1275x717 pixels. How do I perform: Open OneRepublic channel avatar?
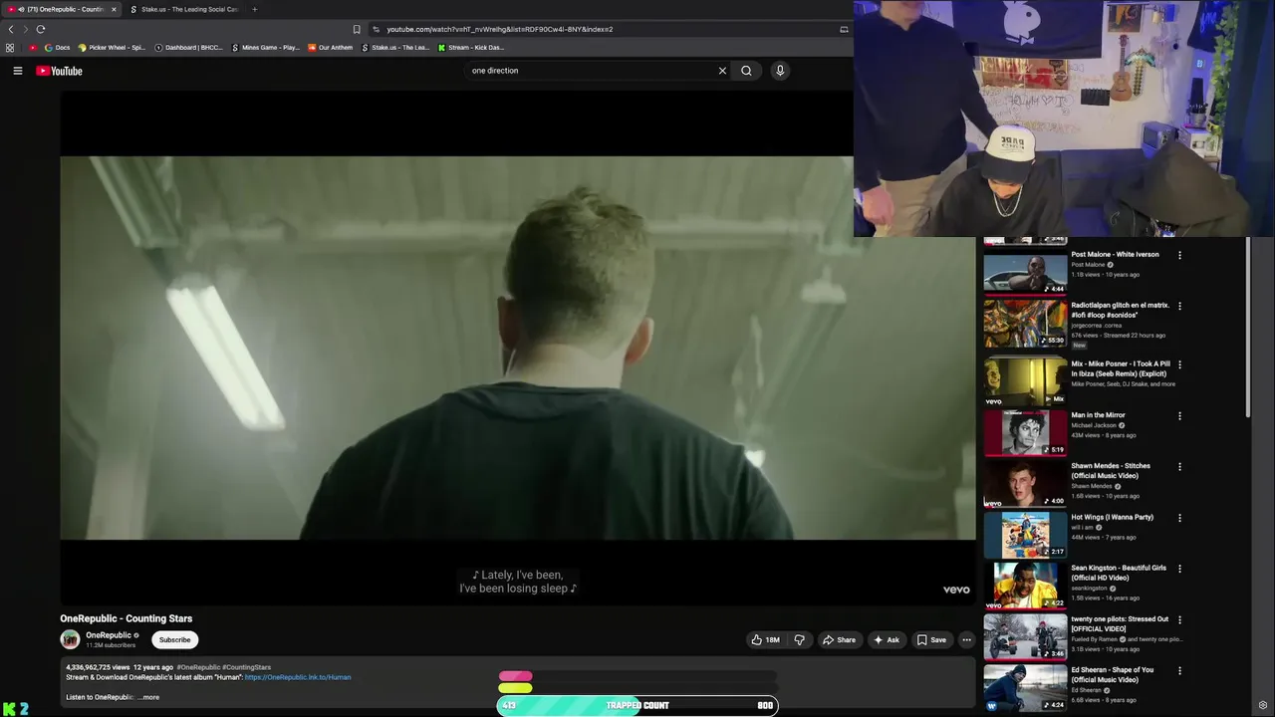point(70,639)
